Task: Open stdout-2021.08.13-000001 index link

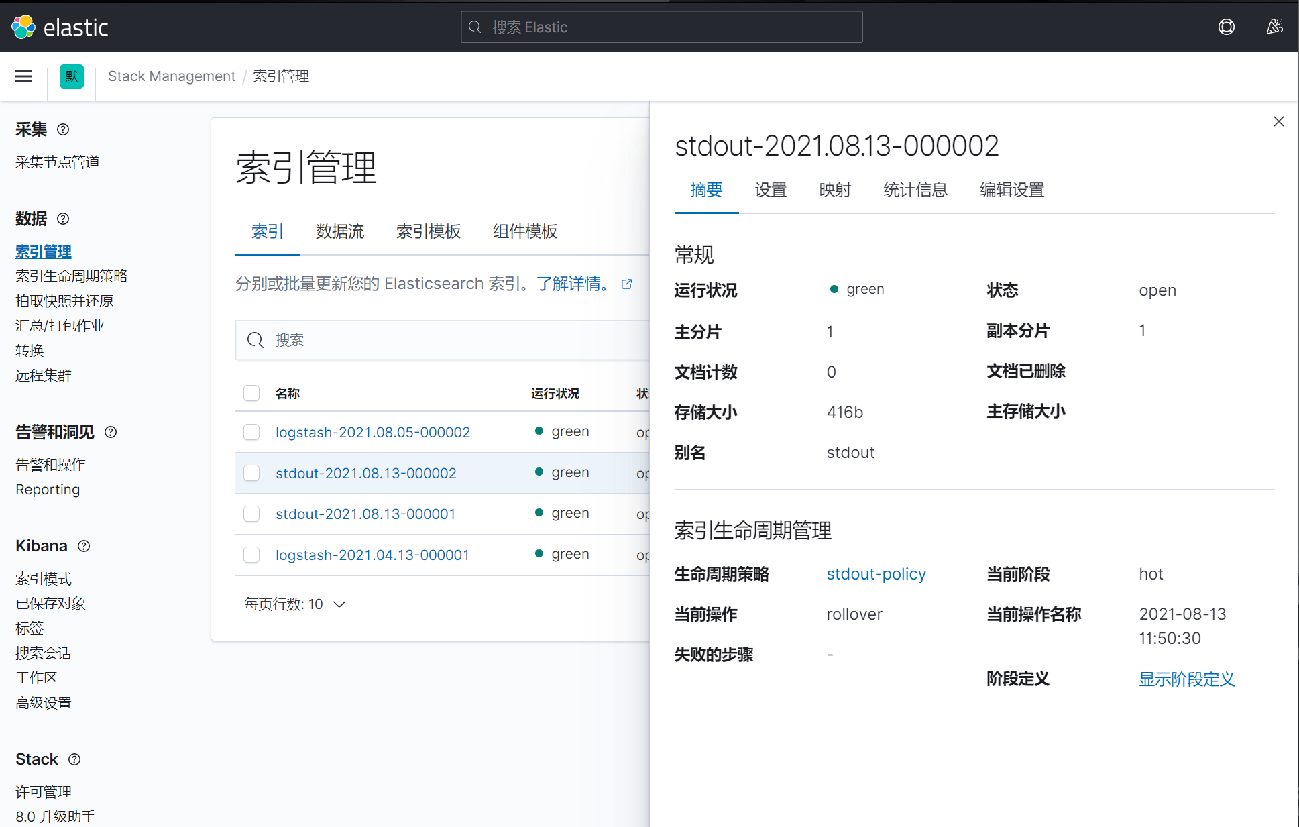Action: click(365, 514)
